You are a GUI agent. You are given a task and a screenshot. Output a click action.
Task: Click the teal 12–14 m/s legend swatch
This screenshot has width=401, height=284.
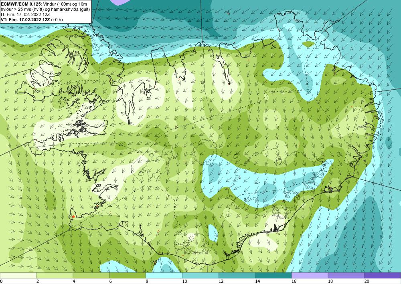coord(237,276)
